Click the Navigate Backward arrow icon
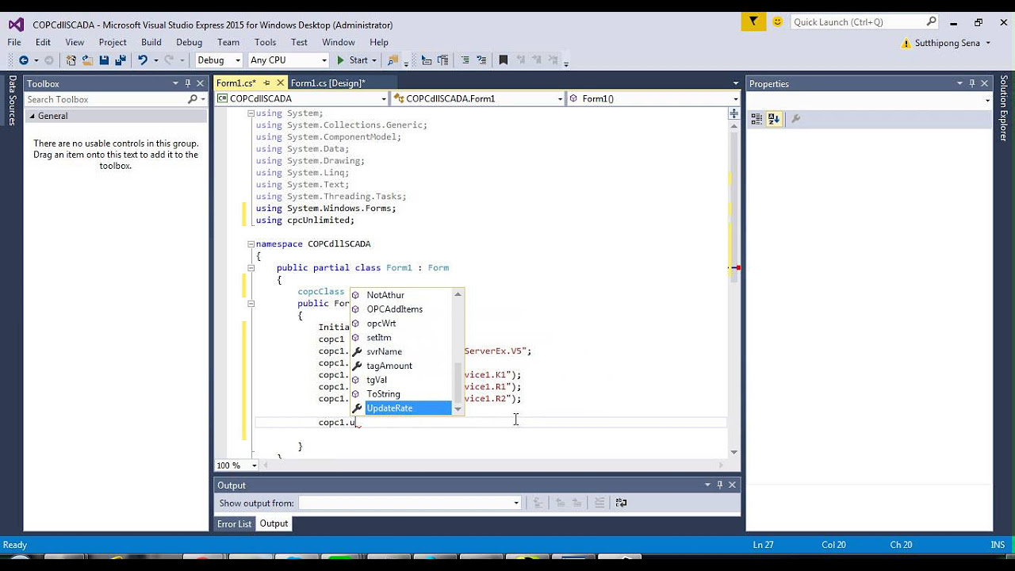 click(x=23, y=60)
